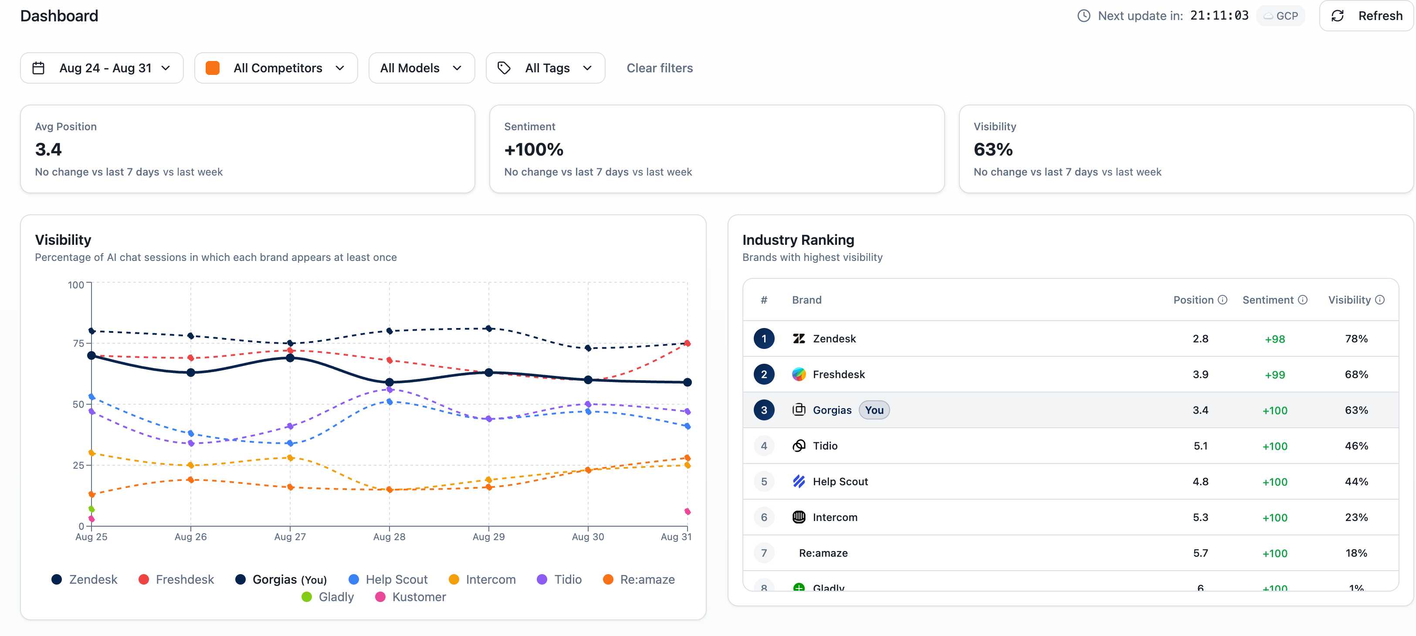Click the Industry Ranking heading
1416x636 pixels.
(798, 240)
